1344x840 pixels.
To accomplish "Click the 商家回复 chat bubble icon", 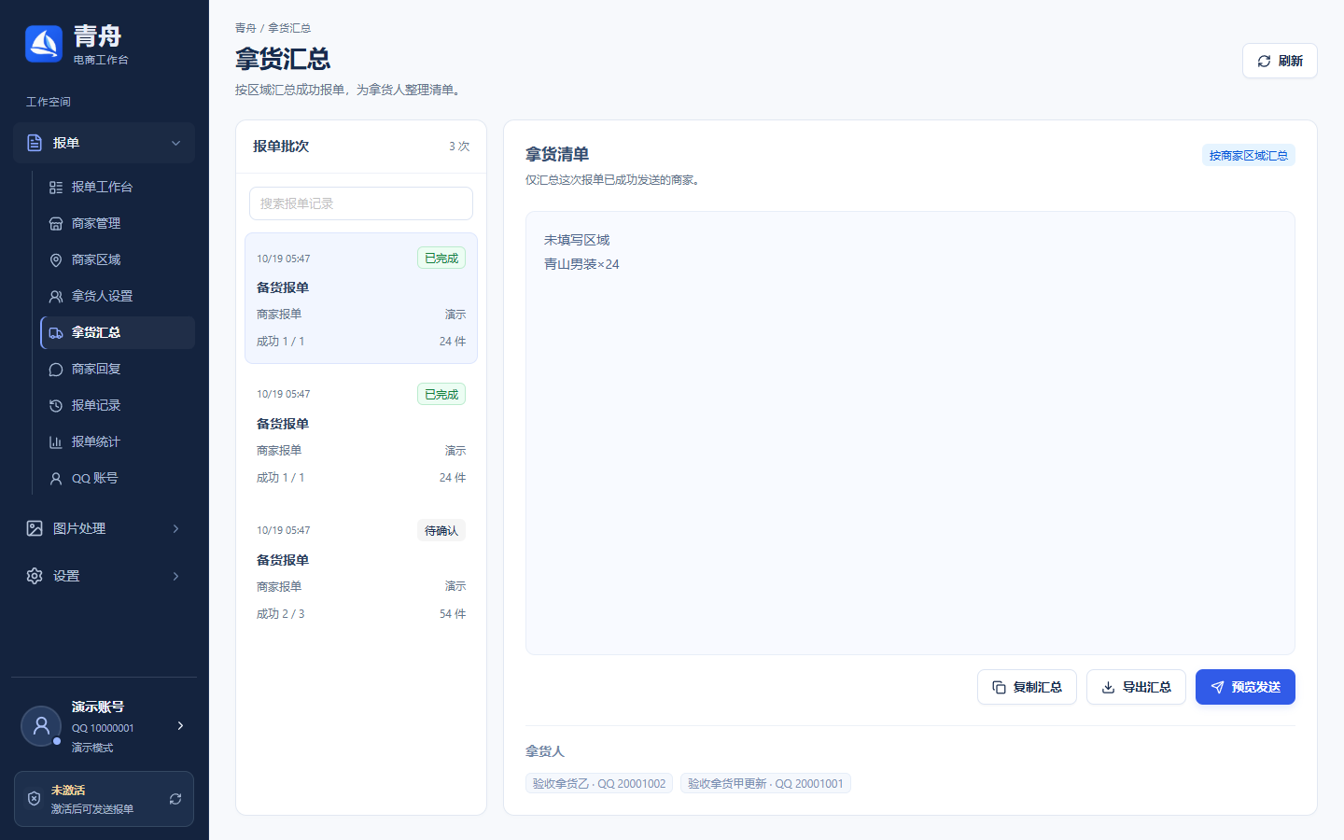I will (56, 370).
